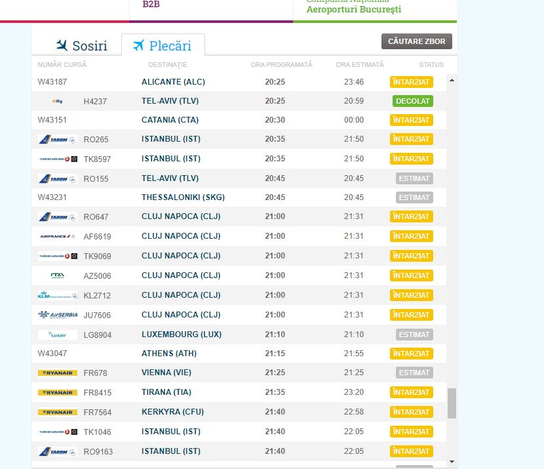The width and height of the screenshot is (544, 469).
Task: Click the ESTIMAT status for Luxembourg flight
Action: [x=414, y=335]
